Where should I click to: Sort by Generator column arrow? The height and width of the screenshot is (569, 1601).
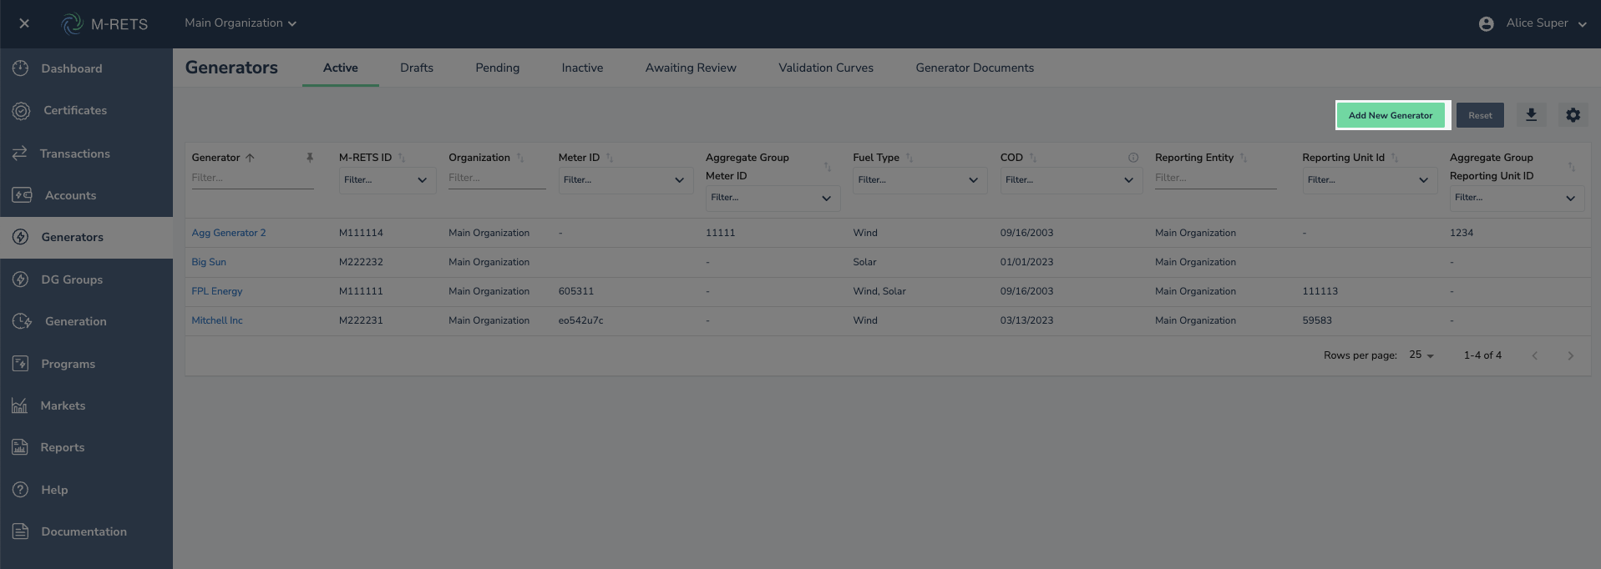click(250, 158)
